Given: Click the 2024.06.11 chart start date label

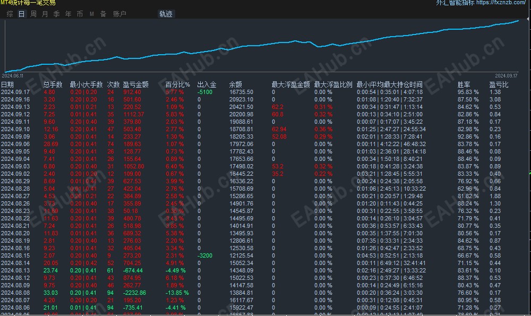Looking at the screenshot, I should [13, 76].
